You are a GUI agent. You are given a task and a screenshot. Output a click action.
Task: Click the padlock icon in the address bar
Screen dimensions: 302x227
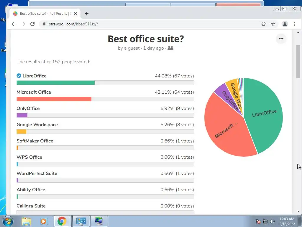pos(44,24)
